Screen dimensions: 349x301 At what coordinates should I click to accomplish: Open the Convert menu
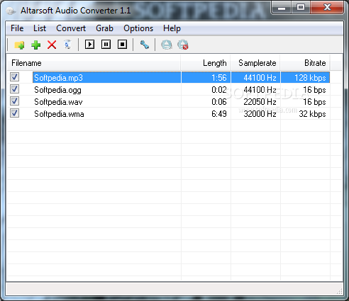pos(71,28)
